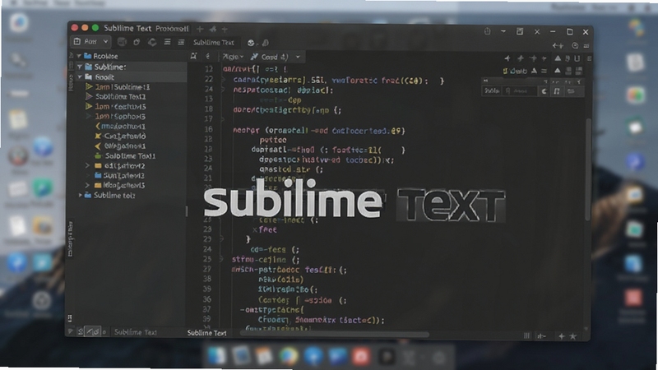Click the red app icon in the dock
Image resolution: width=658 pixels, height=370 pixels.
coord(360,357)
